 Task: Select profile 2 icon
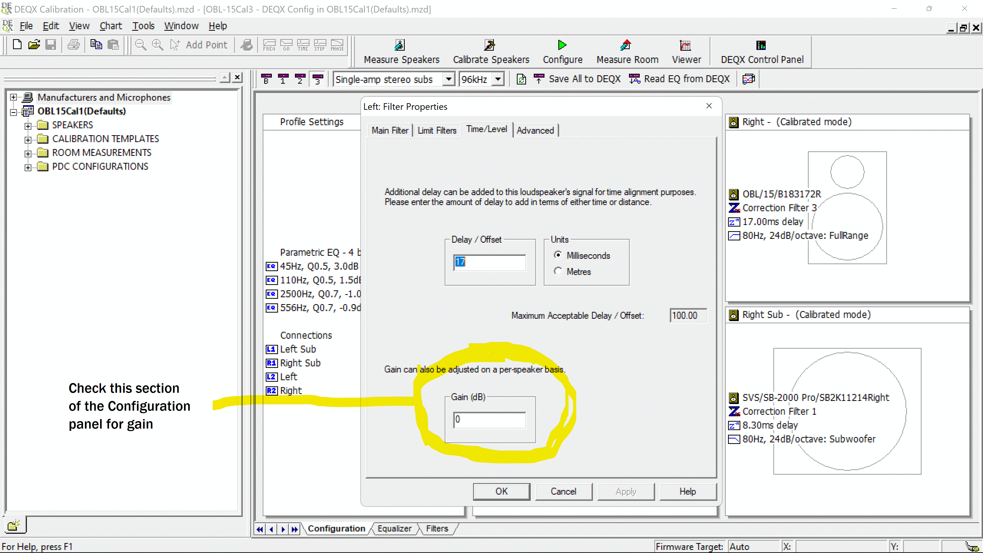300,79
